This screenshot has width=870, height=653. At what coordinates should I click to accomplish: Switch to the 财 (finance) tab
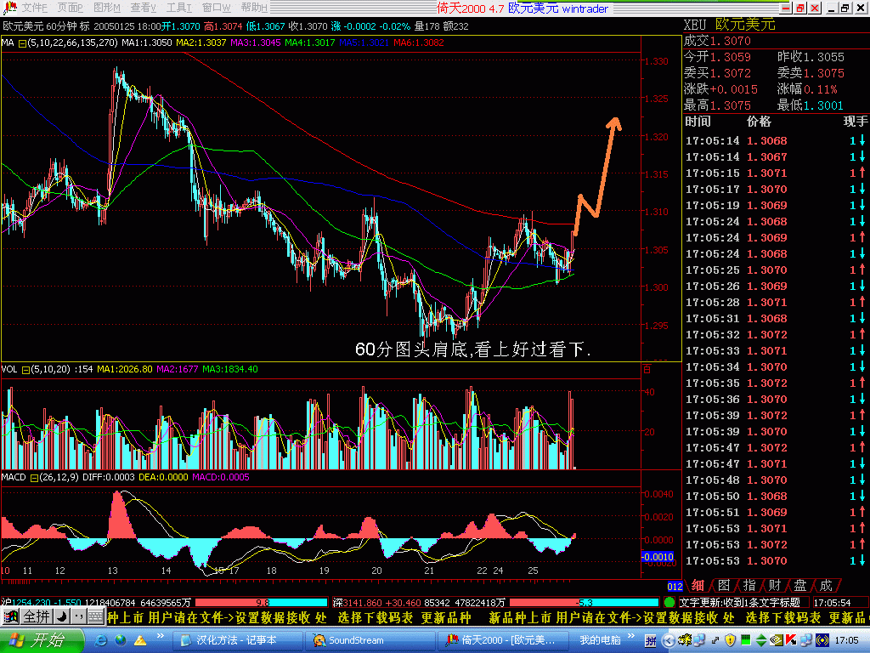pos(775,585)
